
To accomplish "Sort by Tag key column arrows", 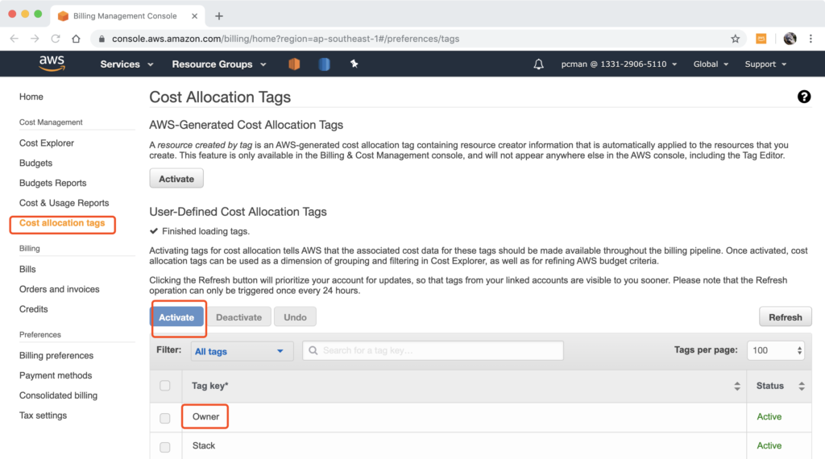I will coord(736,387).
